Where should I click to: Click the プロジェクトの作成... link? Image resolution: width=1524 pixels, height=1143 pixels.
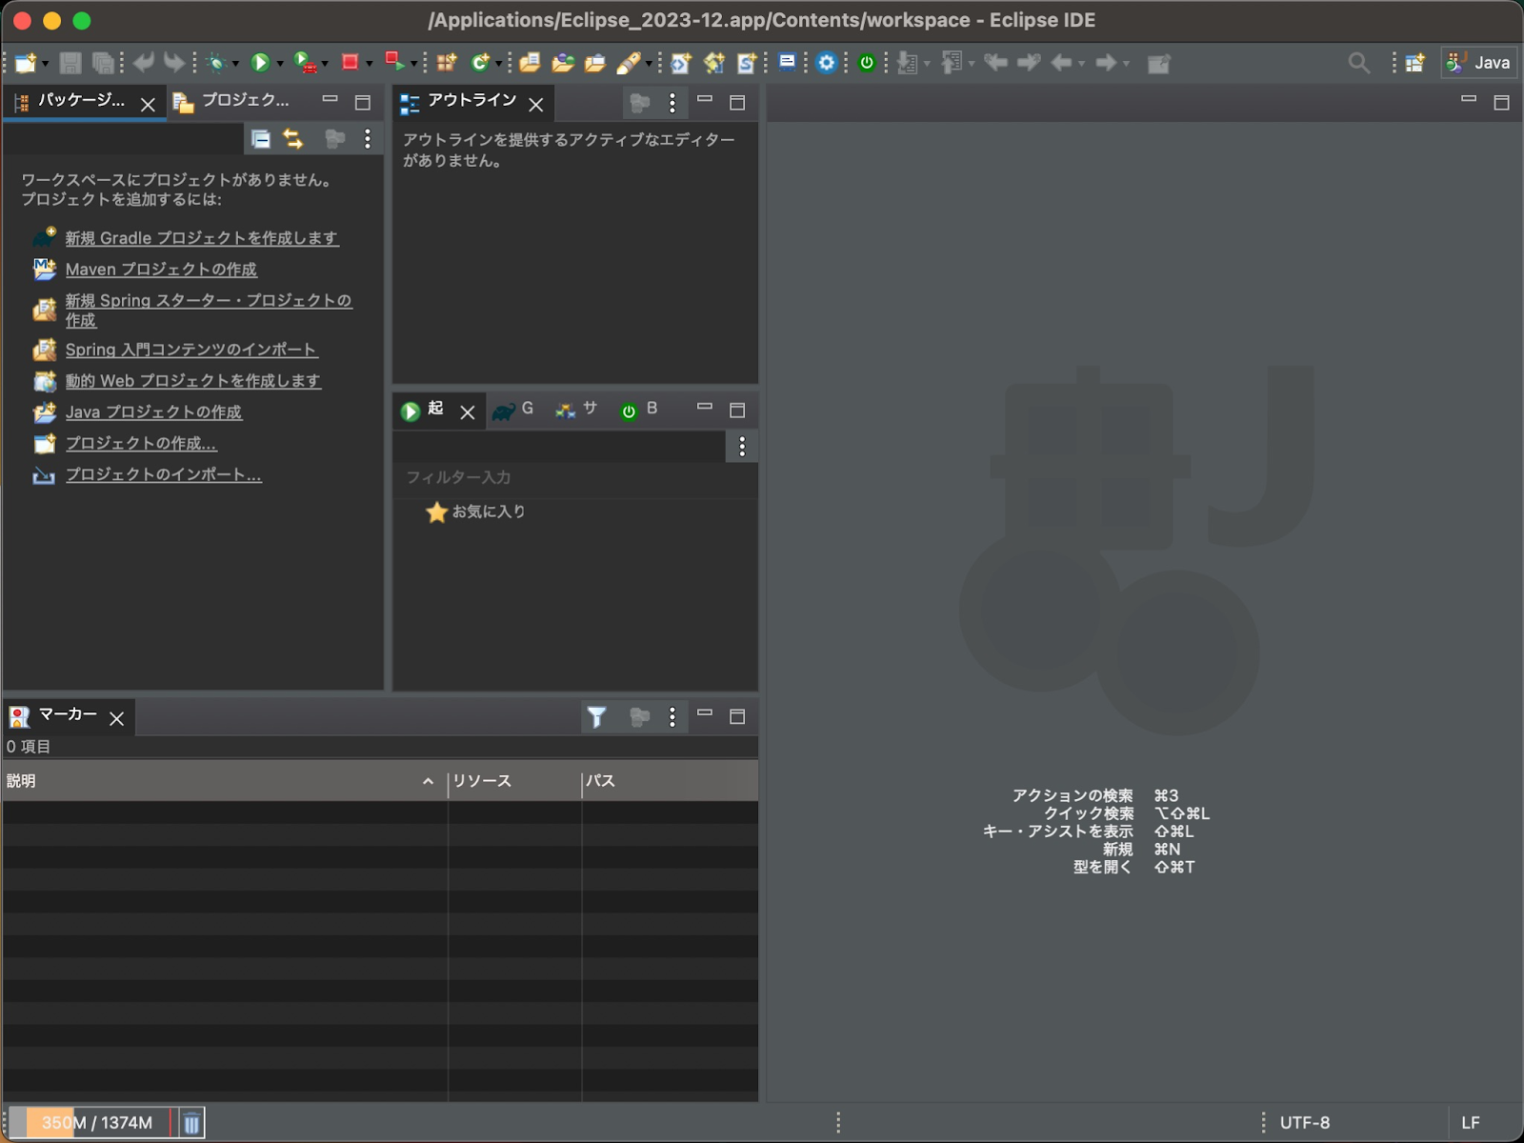pyautogui.click(x=141, y=443)
